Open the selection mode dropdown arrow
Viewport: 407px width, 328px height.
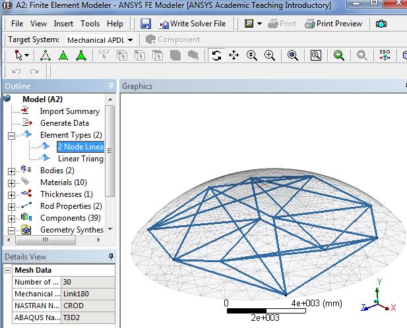[x=27, y=55]
